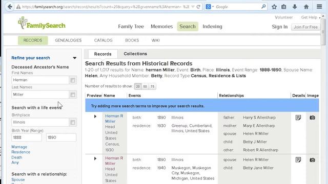Bookmark this page with the star icon

click(x=274, y=7)
